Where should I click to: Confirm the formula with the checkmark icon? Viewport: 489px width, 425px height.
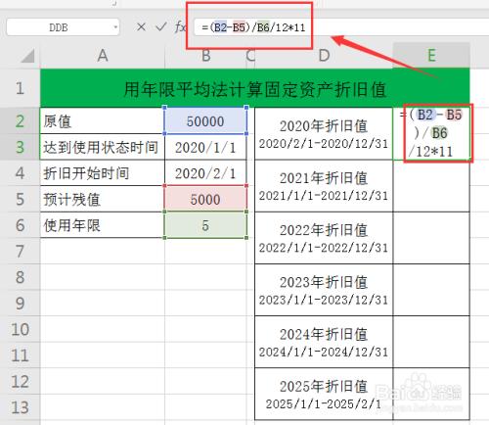point(161,26)
